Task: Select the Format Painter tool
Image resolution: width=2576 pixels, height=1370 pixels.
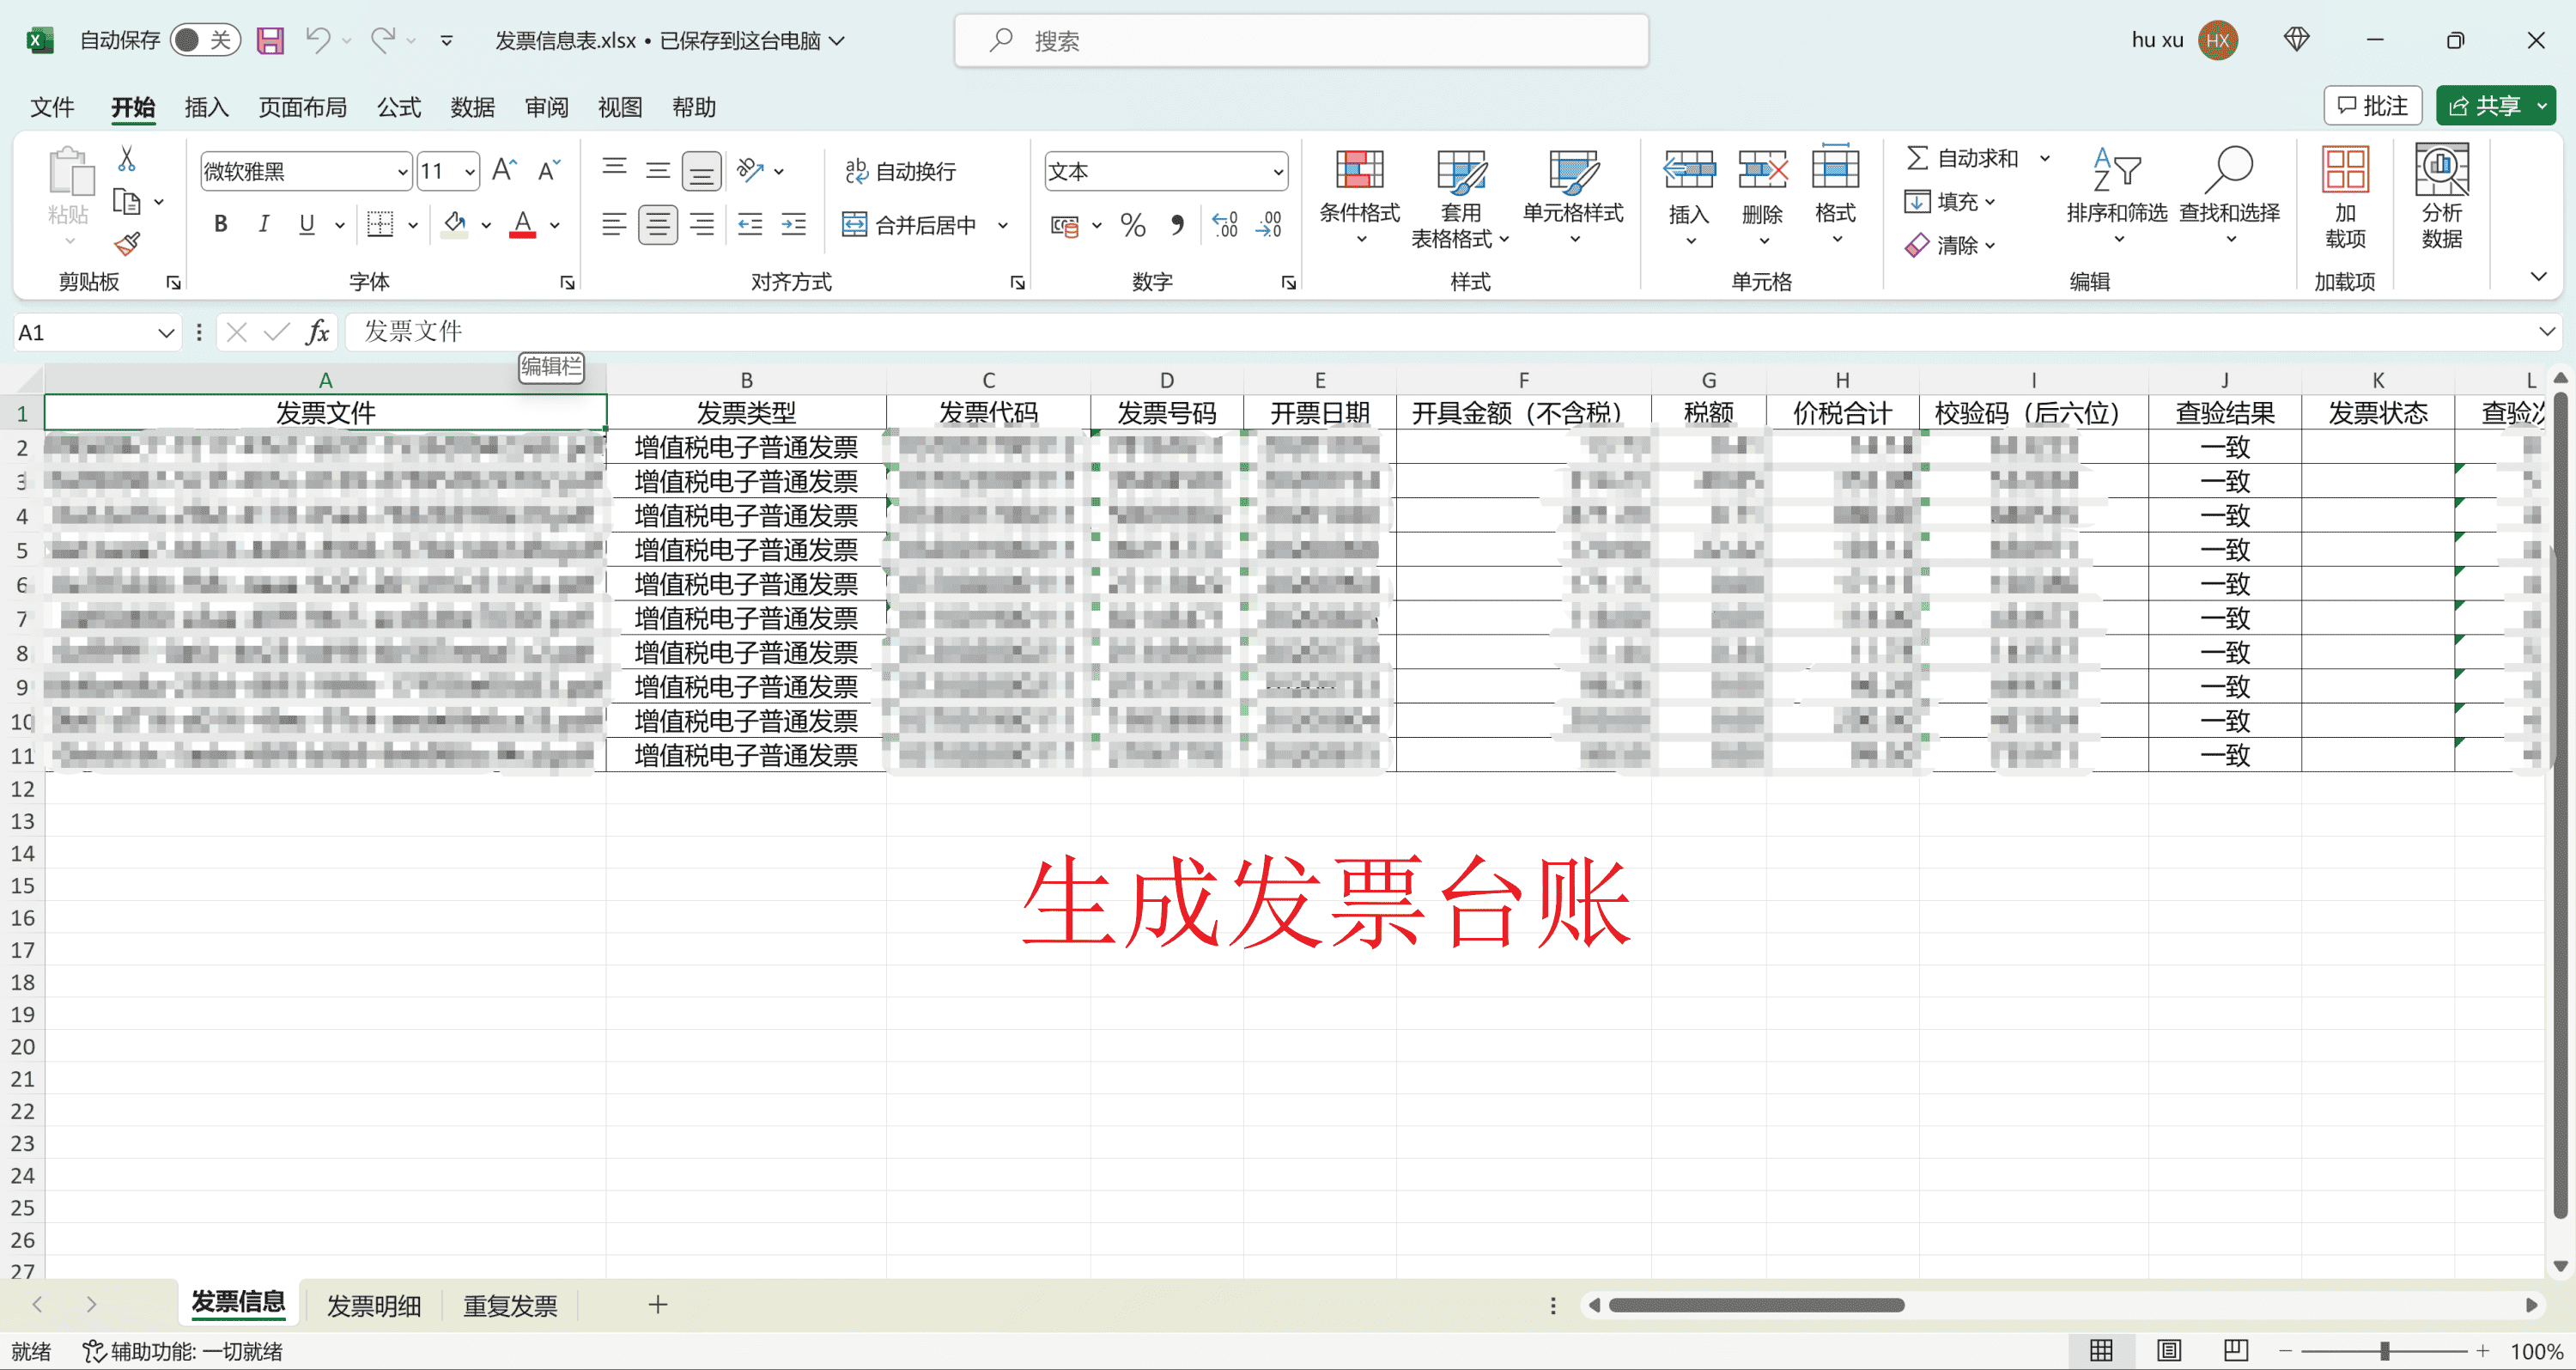Action: tap(128, 245)
